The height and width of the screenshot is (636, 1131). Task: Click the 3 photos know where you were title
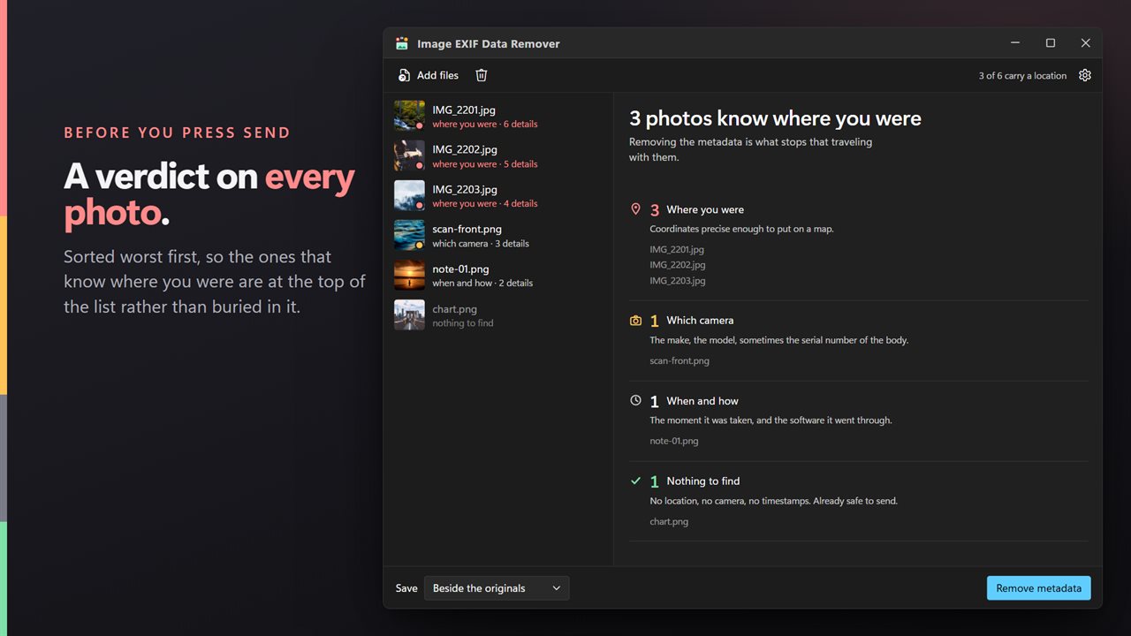tap(775, 118)
